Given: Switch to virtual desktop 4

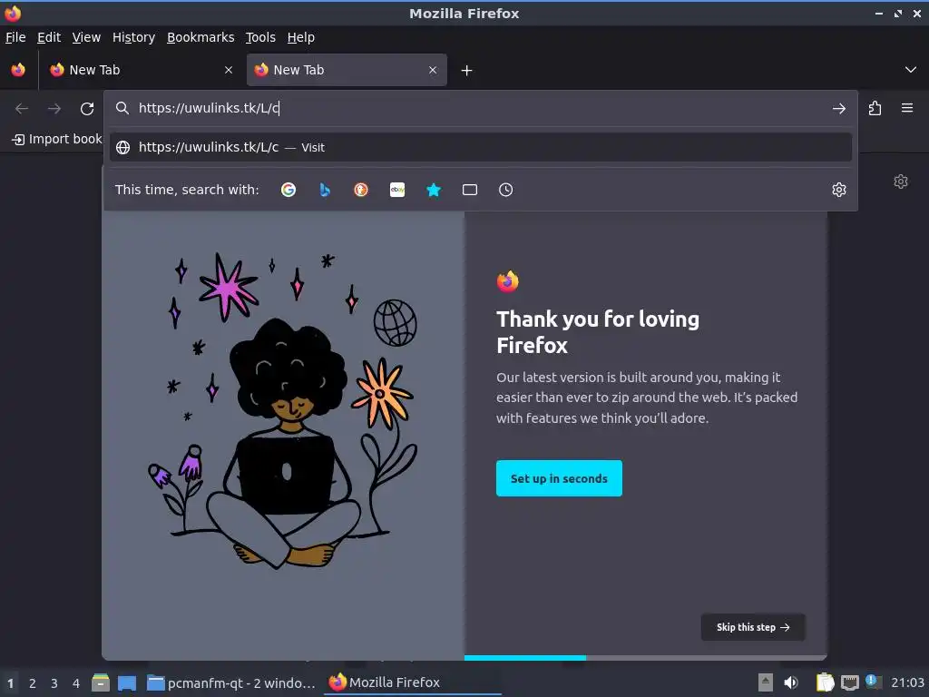Looking at the screenshot, I should pyautogui.click(x=76, y=683).
